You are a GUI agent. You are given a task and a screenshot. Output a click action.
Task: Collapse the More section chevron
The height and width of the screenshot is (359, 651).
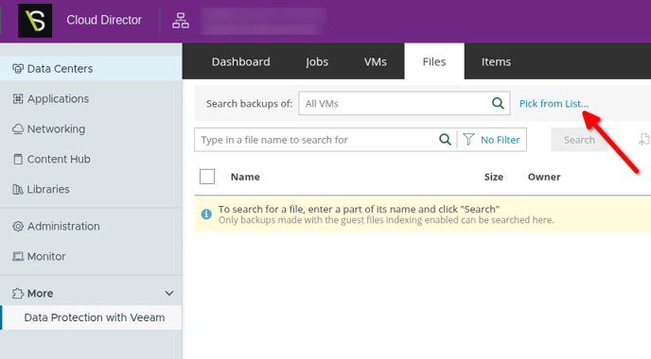(x=169, y=294)
